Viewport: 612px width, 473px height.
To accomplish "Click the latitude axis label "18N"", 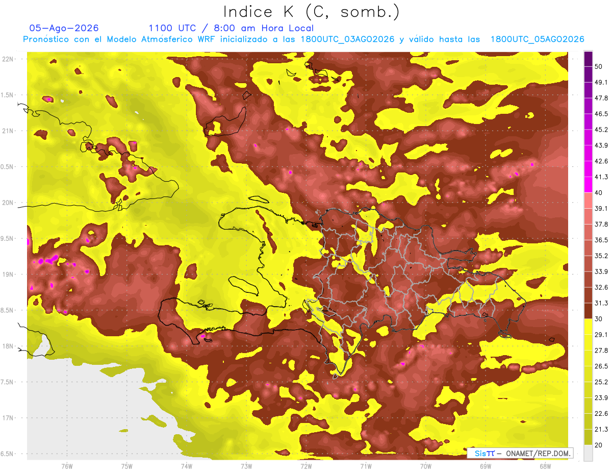I will coord(9,346).
